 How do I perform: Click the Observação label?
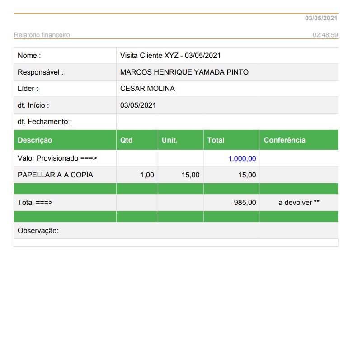click(38, 231)
